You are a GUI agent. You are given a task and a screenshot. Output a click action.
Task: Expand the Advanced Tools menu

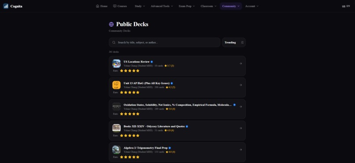point(162,6)
